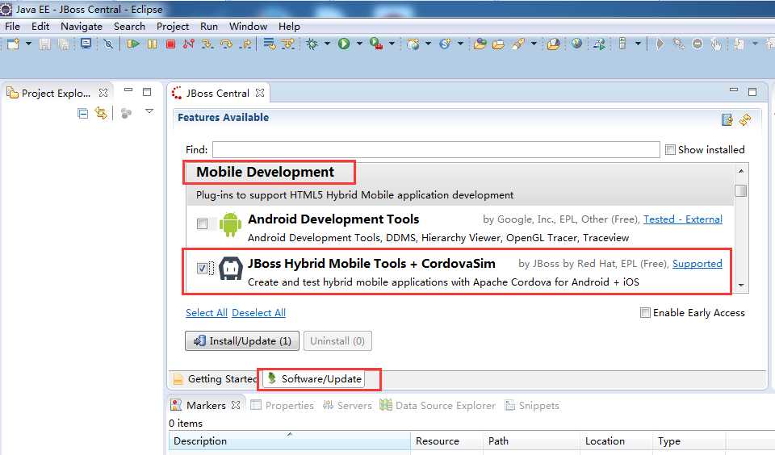Click the red Disconnect debug icon
This screenshot has width=775, height=455.
pyautogui.click(x=188, y=44)
